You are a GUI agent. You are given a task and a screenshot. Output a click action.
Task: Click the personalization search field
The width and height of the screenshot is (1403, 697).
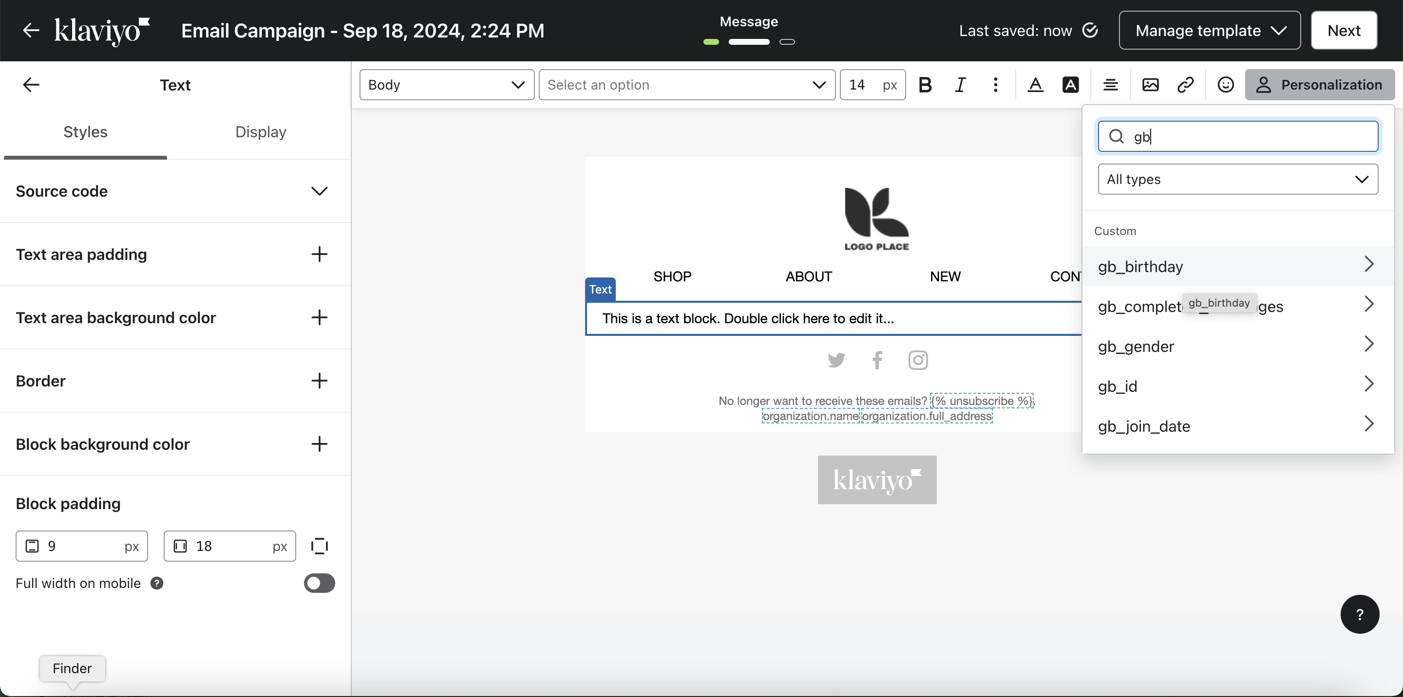[x=1247, y=136]
